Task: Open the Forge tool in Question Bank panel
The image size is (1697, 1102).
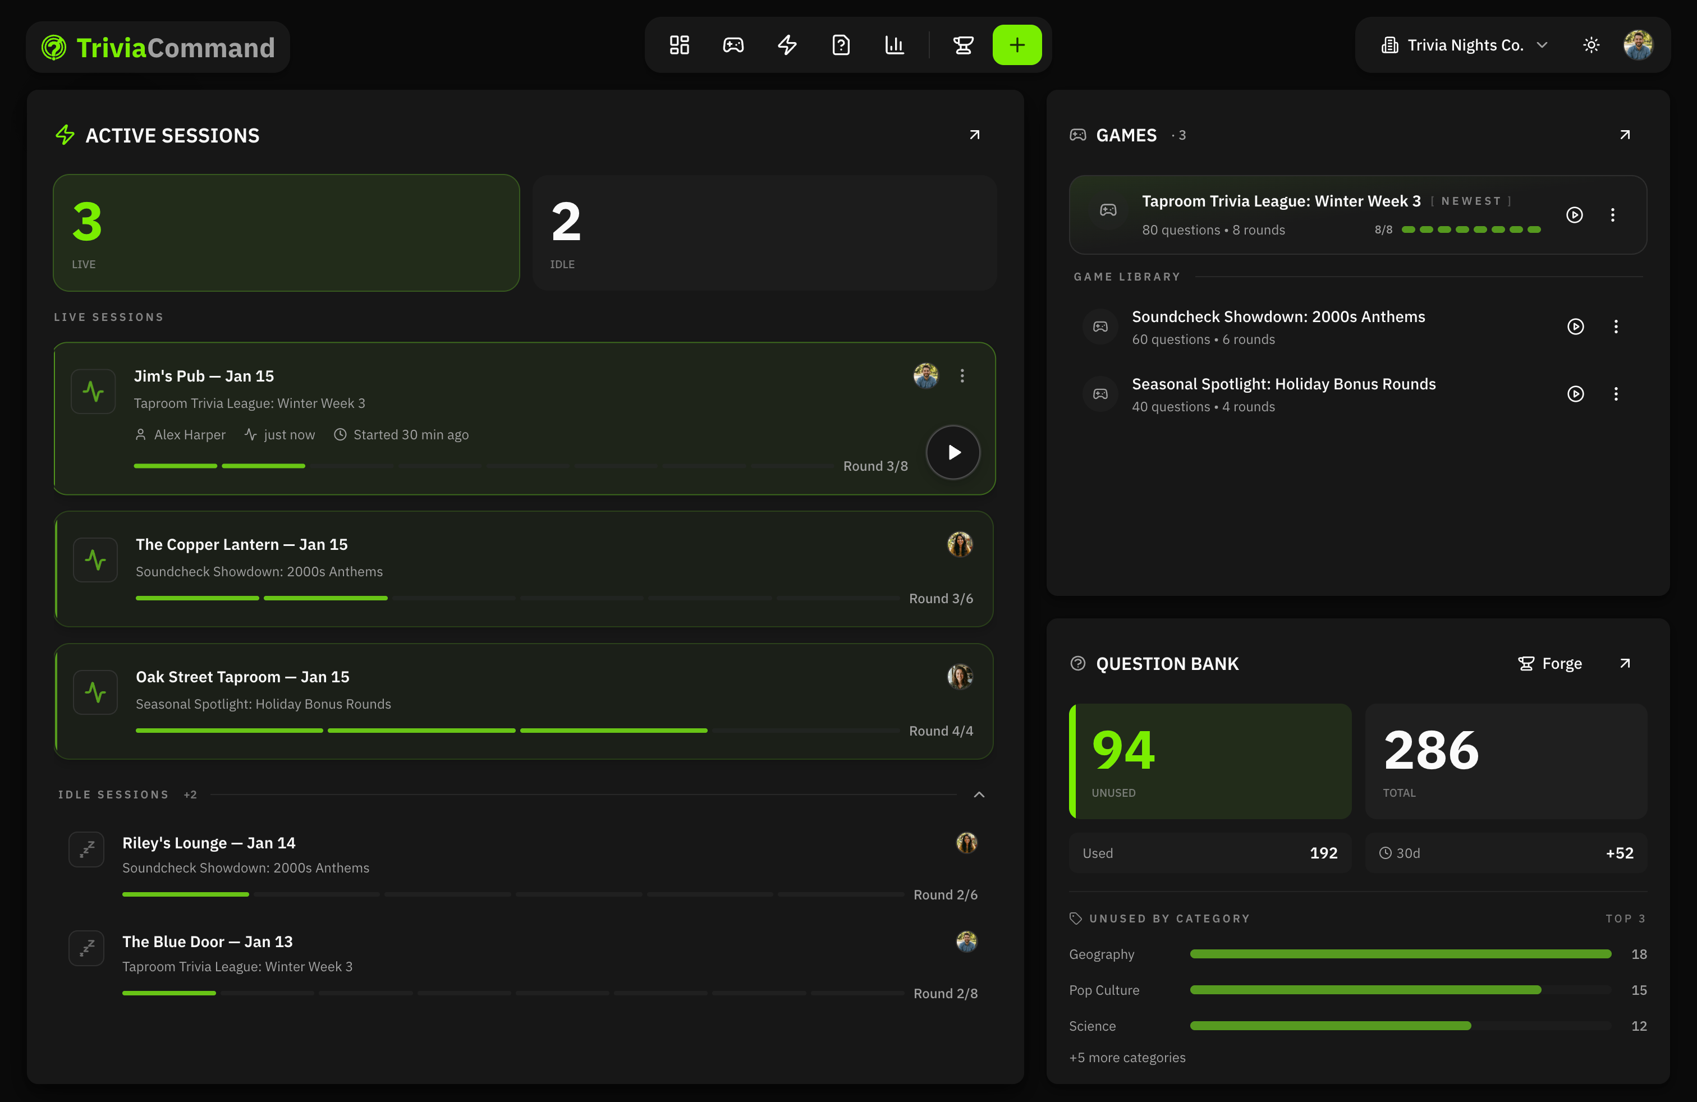Action: point(1550,663)
